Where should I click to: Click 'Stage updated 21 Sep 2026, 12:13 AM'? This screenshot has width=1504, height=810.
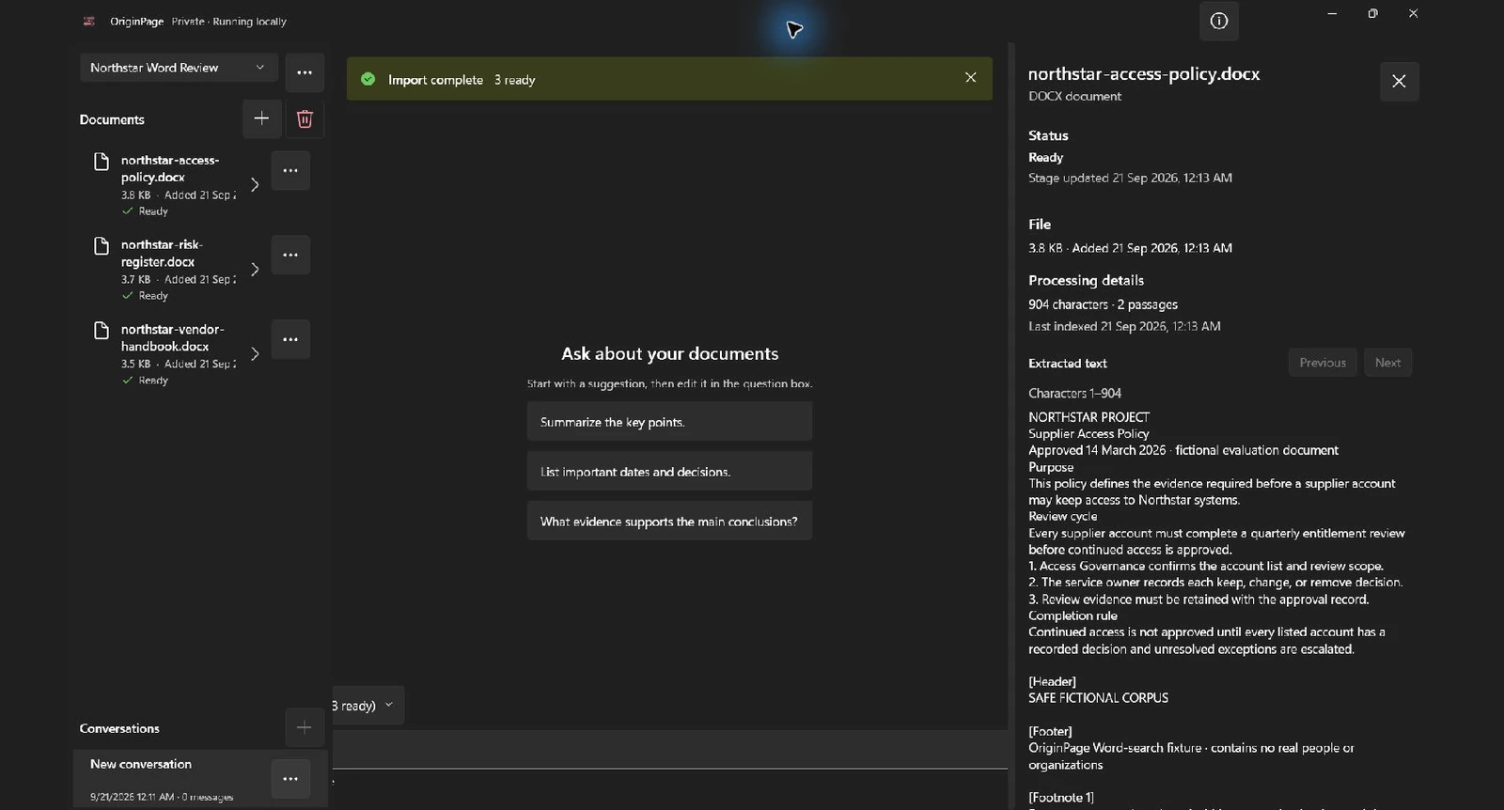pos(1130,178)
